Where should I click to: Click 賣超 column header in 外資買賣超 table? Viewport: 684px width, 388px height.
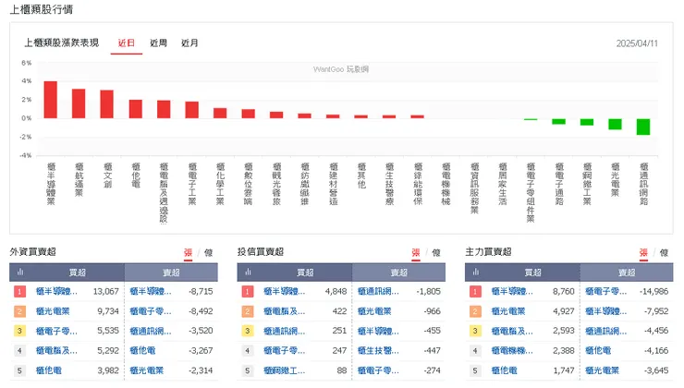pos(171,273)
